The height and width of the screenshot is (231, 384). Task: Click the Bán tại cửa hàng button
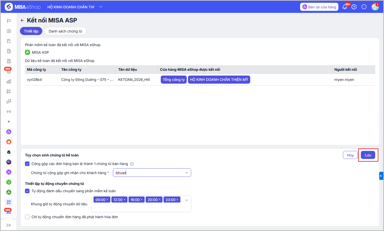[319, 7]
